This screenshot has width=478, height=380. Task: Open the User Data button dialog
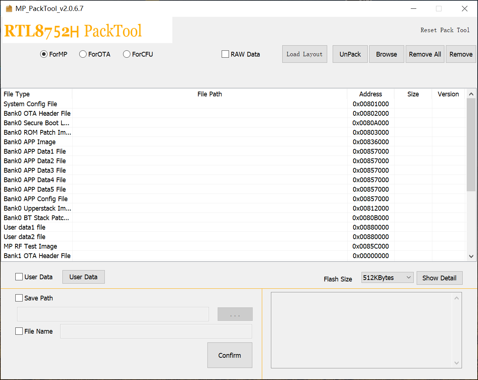(x=83, y=277)
